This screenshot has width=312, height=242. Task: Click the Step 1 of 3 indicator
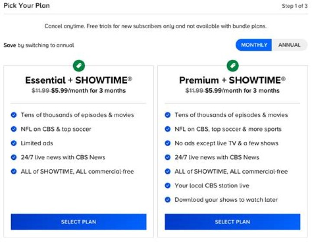pyautogui.click(x=294, y=6)
